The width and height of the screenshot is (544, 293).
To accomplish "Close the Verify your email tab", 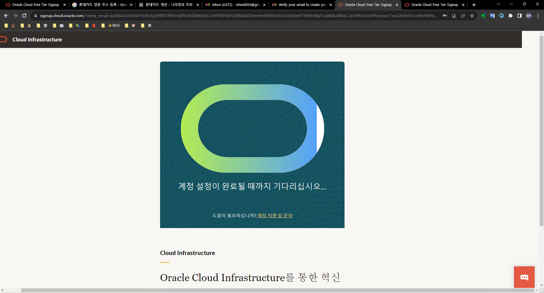I will 330,5.
